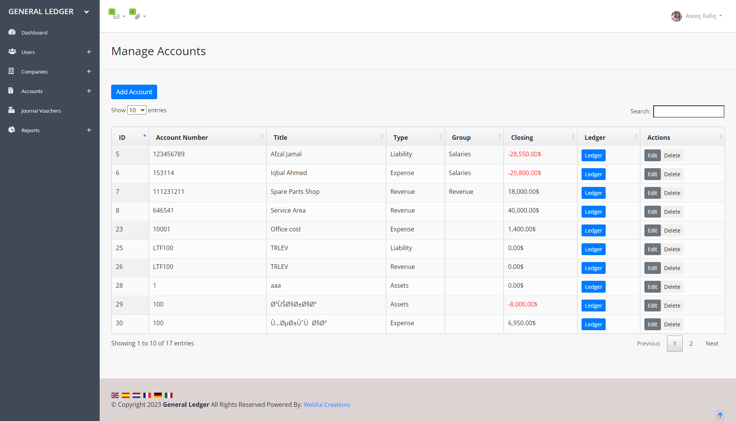Viewport: 736px width, 421px height.
Task: Click the Reports pie chart icon
Action: pos(12,130)
